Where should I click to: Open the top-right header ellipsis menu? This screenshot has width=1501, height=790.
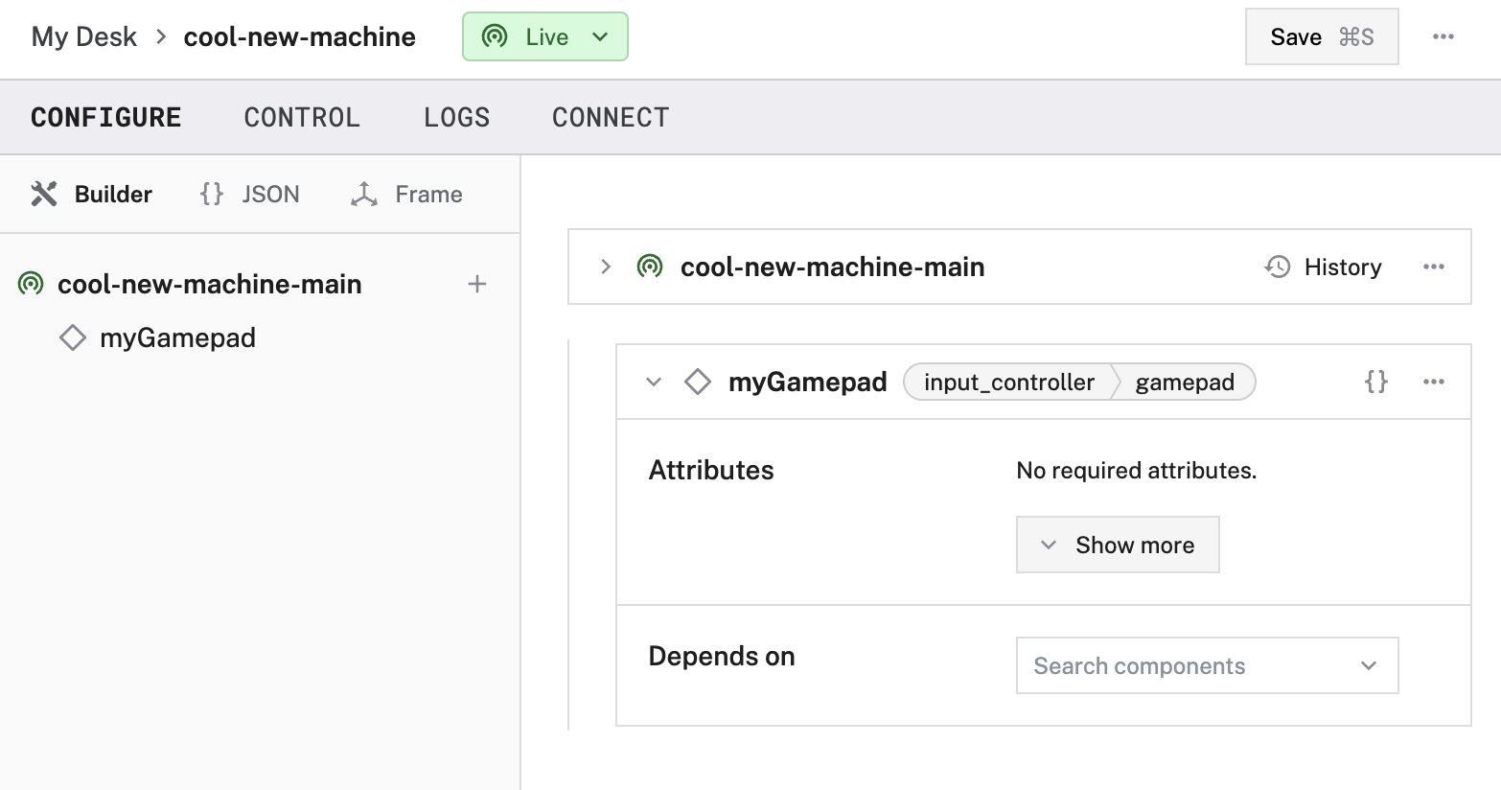pyautogui.click(x=1443, y=36)
